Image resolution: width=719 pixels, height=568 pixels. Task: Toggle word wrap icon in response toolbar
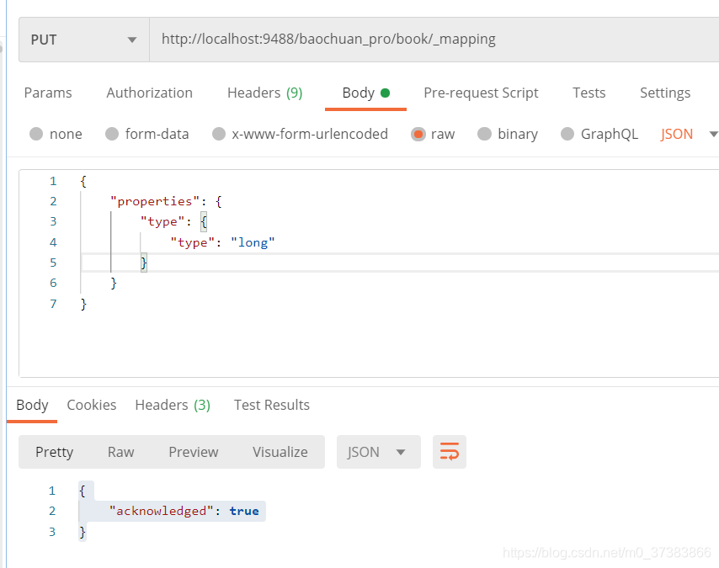tap(449, 452)
